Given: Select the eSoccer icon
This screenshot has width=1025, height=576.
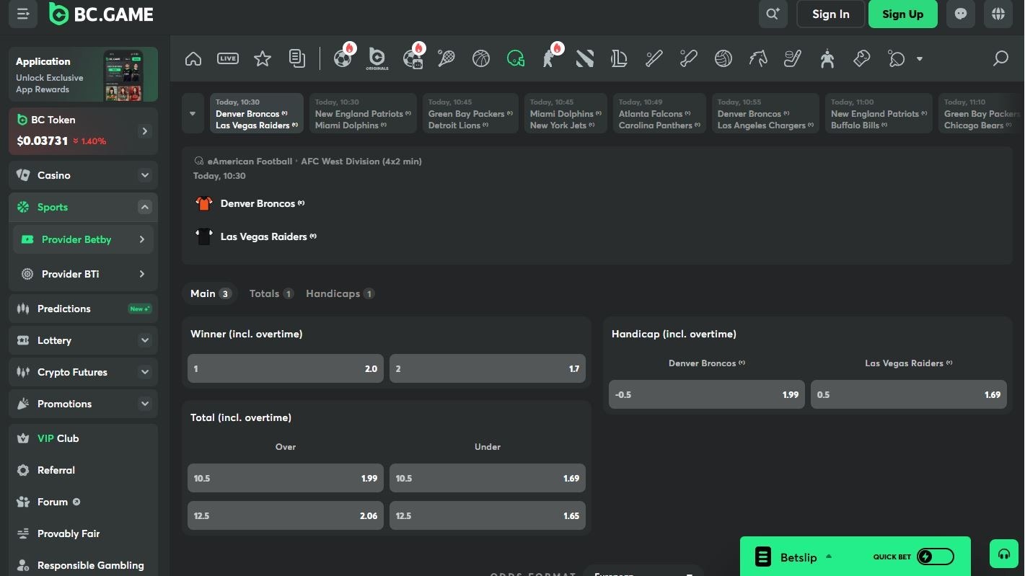Looking at the screenshot, I should point(413,58).
